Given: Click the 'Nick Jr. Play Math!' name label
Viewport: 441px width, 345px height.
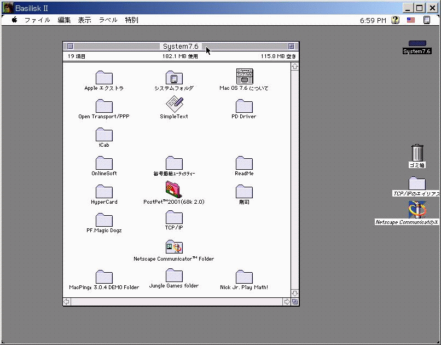Looking at the screenshot, I should tap(244, 287).
